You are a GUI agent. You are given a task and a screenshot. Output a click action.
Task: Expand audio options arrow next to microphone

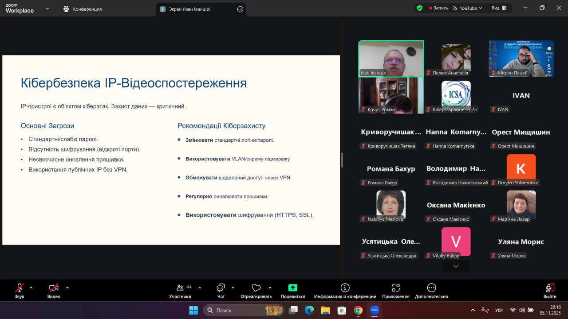coord(31,288)
